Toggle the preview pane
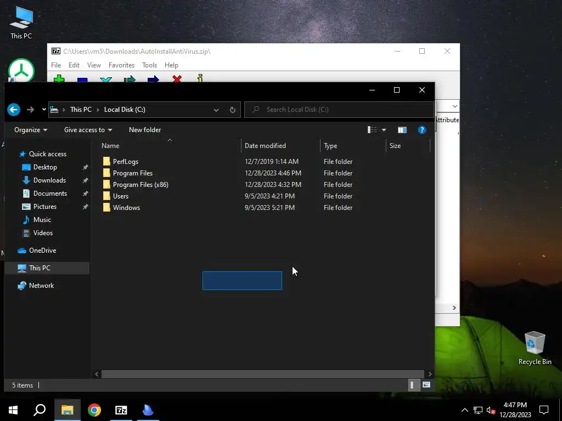Screen dimensions: 562x421 pos(402,130)
